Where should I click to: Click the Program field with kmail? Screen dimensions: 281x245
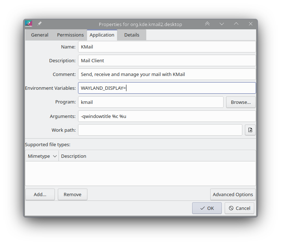coord(151,102)
